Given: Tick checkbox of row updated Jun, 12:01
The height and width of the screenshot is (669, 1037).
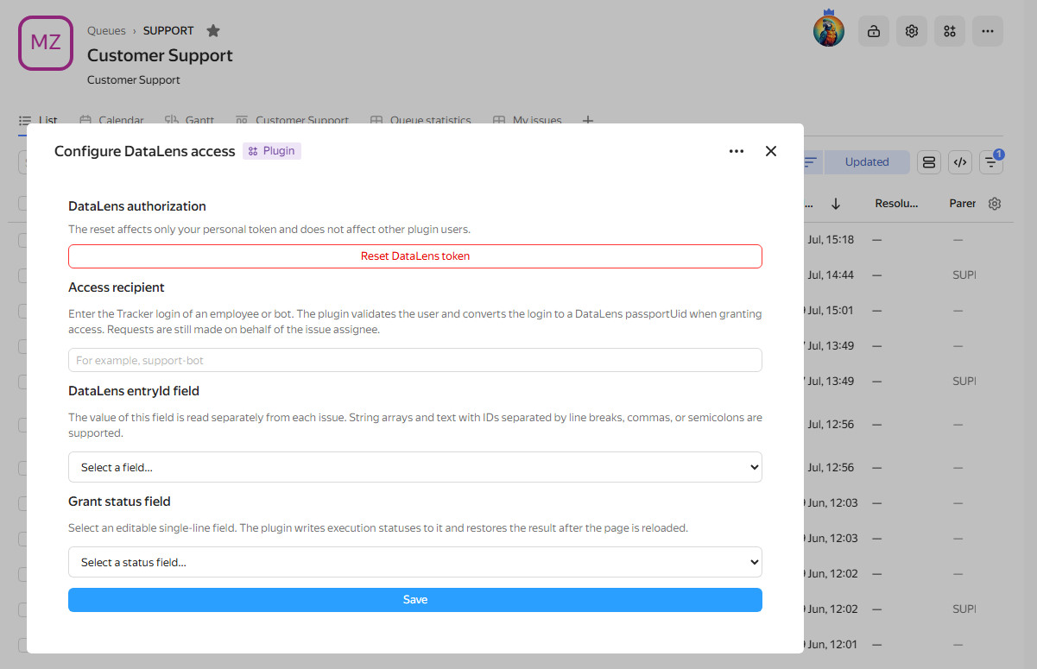Looking at the screenshot, I should (23, 644).
